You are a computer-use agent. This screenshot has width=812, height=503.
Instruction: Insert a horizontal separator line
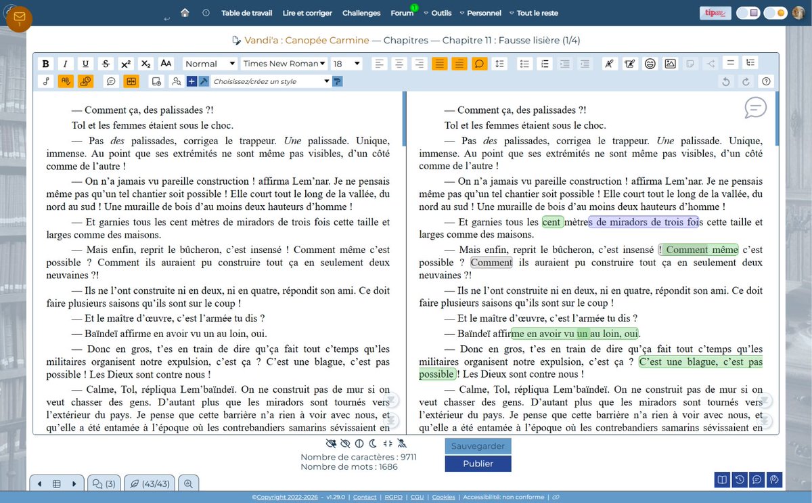point(730,62)
